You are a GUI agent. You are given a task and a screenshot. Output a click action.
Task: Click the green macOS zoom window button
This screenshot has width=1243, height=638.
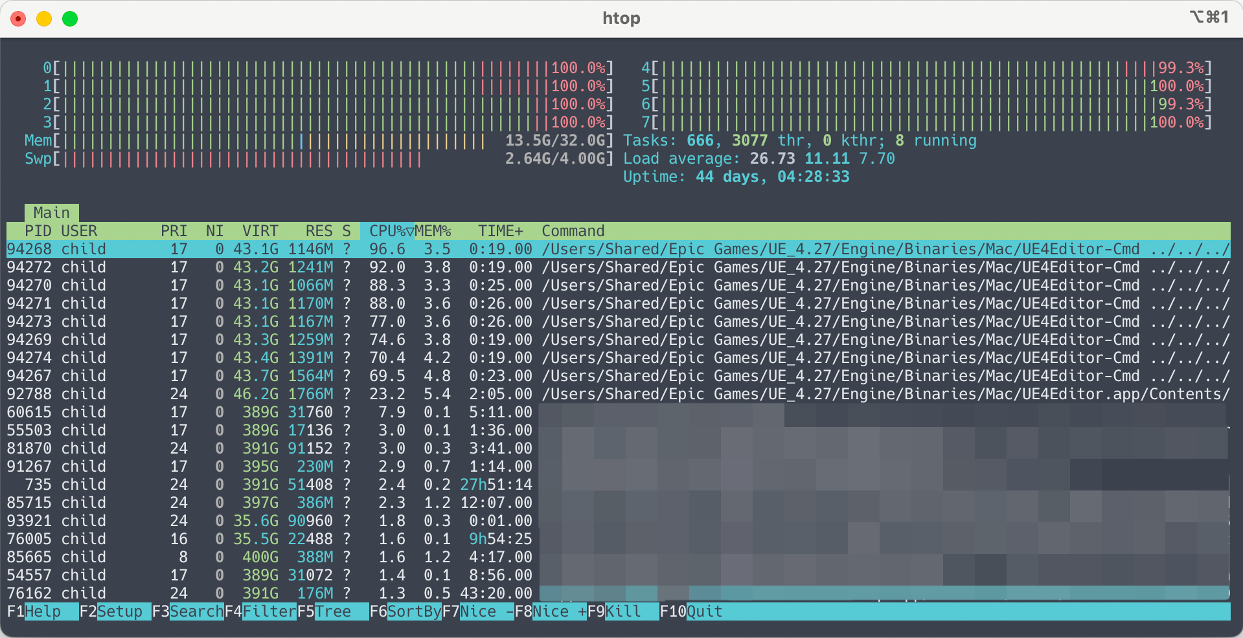[x=70, y=19]
